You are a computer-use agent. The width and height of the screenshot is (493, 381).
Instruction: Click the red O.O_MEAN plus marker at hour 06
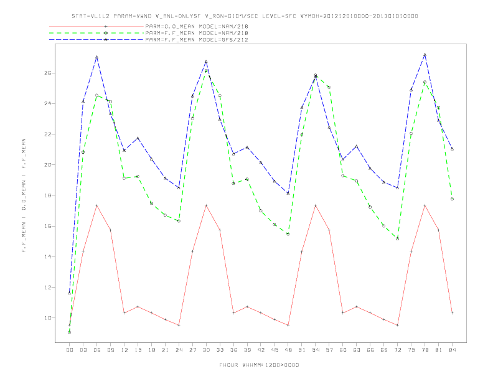(97, 205)
